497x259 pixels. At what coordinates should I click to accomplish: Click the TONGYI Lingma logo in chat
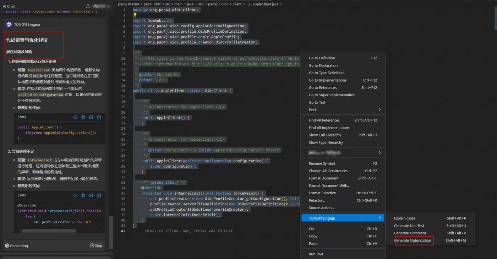[9, 25]
